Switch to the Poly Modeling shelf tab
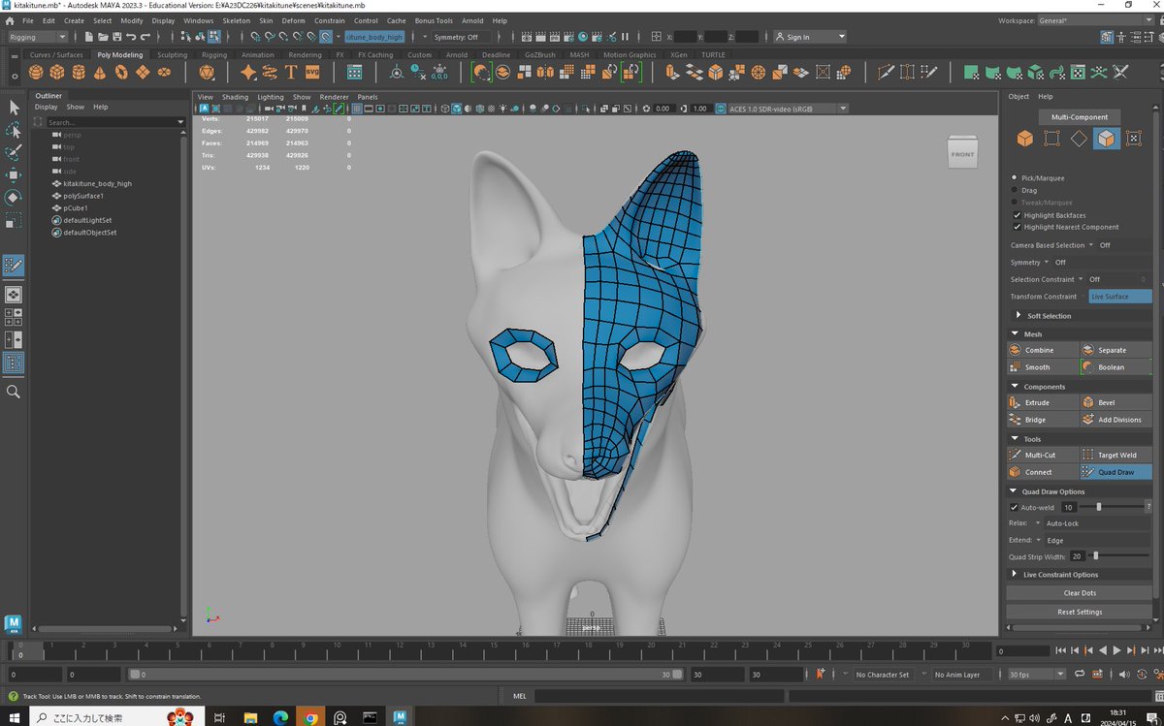Viewport: 1164px width, 726px height. tap(119, 55)
